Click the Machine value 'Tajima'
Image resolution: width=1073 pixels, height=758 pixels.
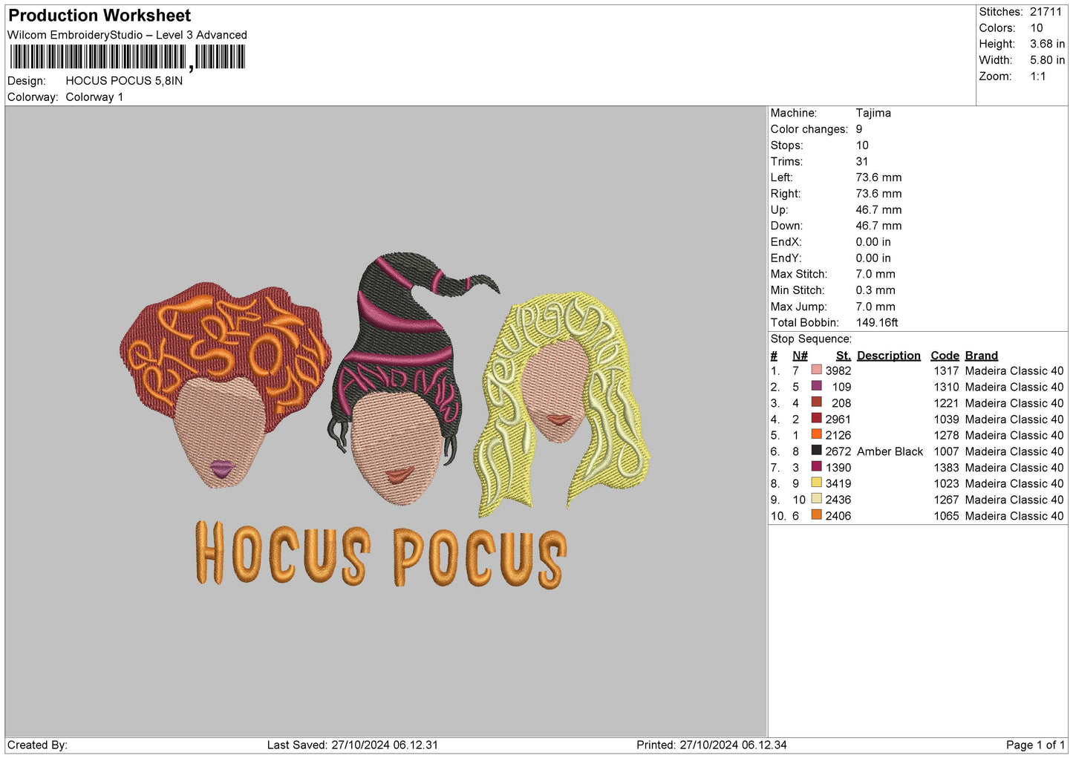873,113
